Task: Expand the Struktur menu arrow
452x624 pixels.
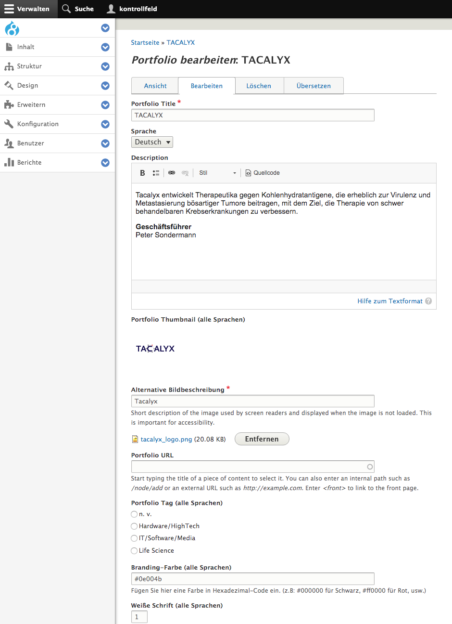Action: point(105,66)
